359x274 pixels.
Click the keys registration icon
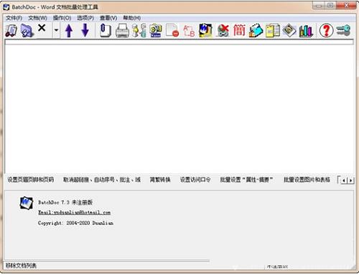(x=343, y=30)
